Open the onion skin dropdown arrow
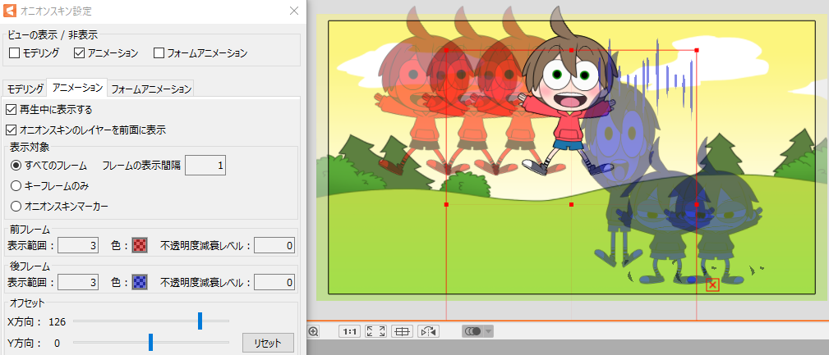This screenshot has width=829, height=355. (489, 331)
